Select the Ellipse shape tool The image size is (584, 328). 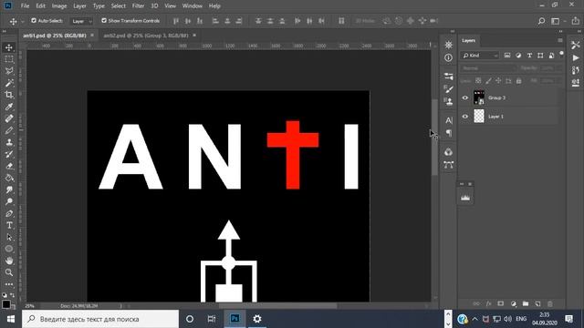9,249
